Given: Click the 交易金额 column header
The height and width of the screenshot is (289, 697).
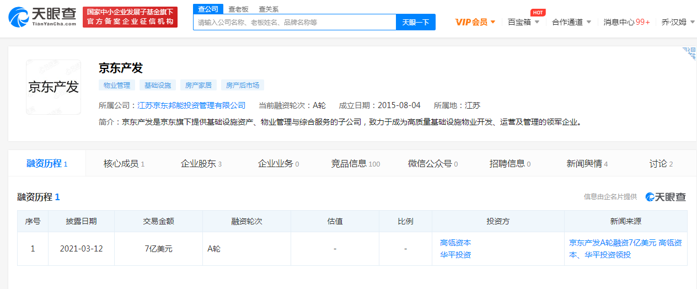Looking at the screenshot, I should 159,221.
